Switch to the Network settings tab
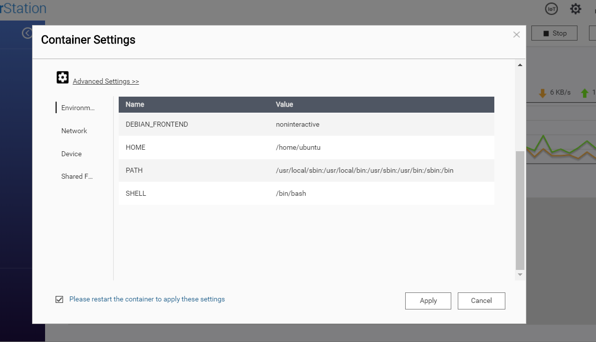The image size is (596, 342). point(74,131)
